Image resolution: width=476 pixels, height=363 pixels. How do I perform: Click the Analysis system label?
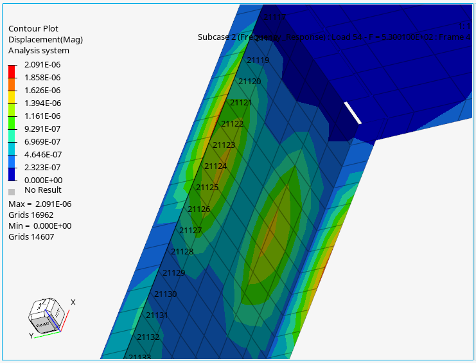click(39, 50)
